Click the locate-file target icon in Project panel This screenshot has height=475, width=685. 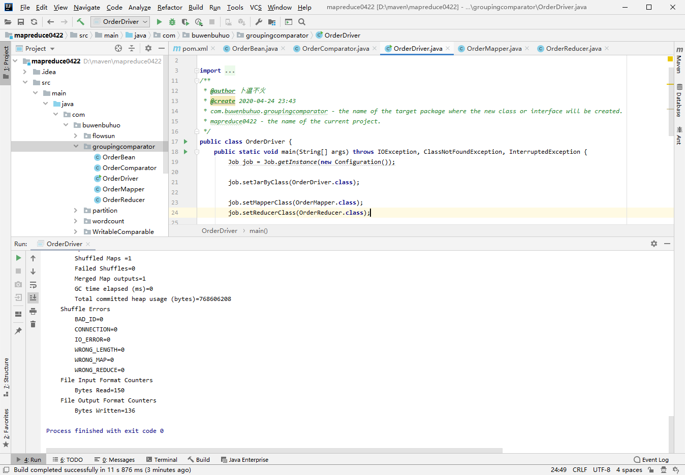[118, 48]
